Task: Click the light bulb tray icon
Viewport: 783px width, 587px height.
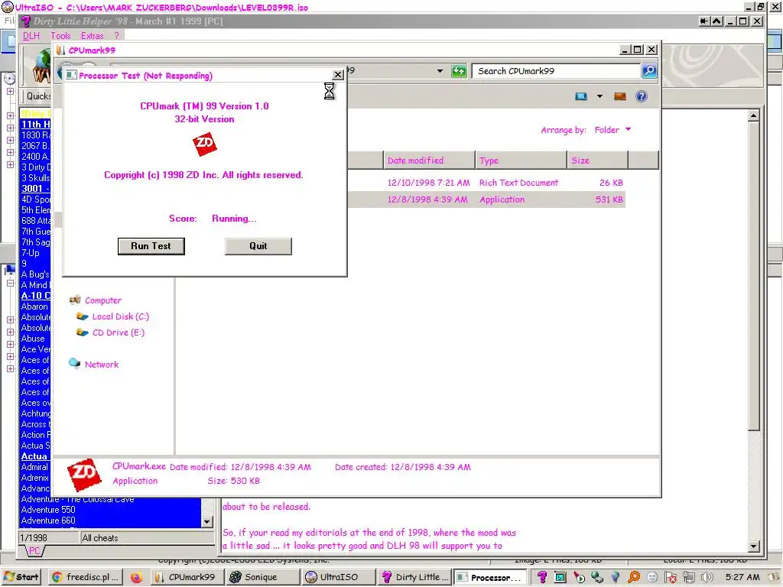Action: 616,578
